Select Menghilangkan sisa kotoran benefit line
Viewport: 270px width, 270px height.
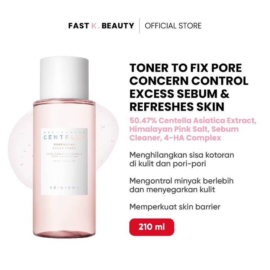182,155
